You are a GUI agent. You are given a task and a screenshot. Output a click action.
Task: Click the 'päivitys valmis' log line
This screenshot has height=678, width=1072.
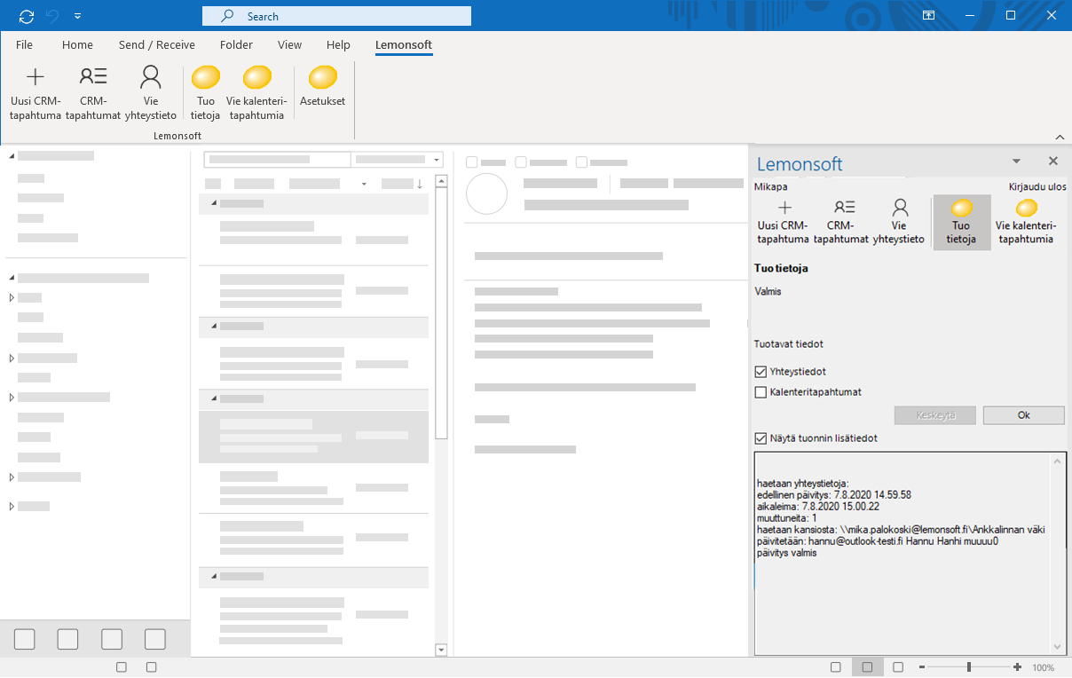tap(786, 553)
